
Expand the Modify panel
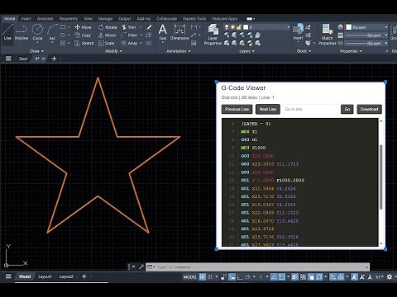point(113,51)
